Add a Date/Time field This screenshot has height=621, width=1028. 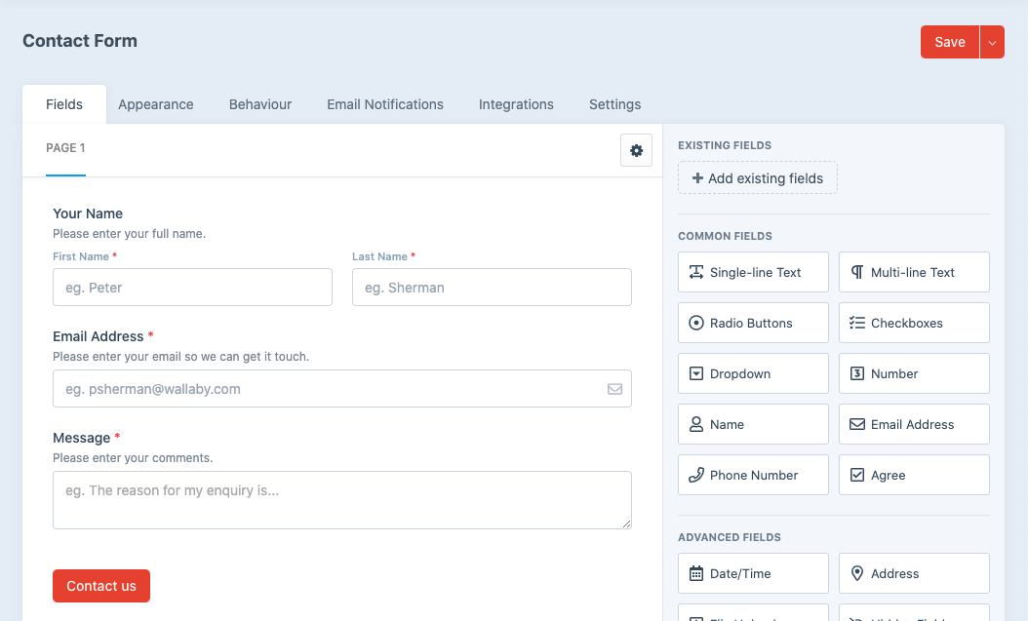coord(753,573)
